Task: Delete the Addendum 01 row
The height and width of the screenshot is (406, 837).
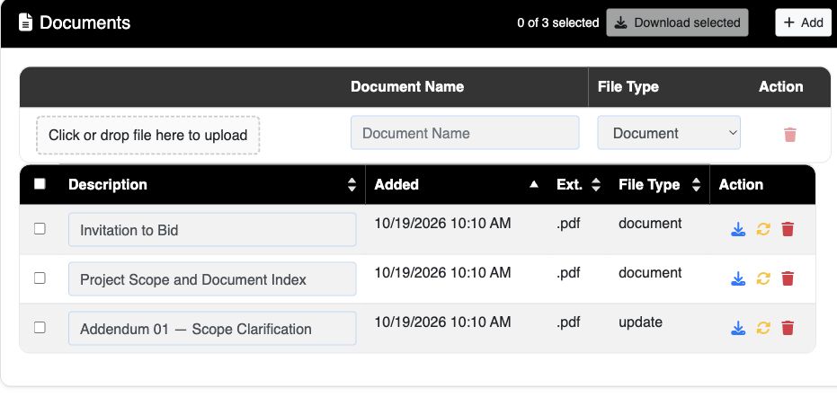Action: (788, 328)
